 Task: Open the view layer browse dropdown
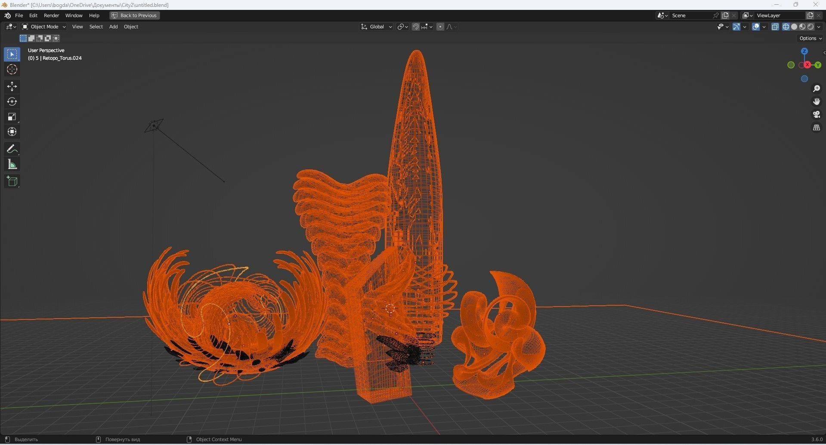[748, 15]
